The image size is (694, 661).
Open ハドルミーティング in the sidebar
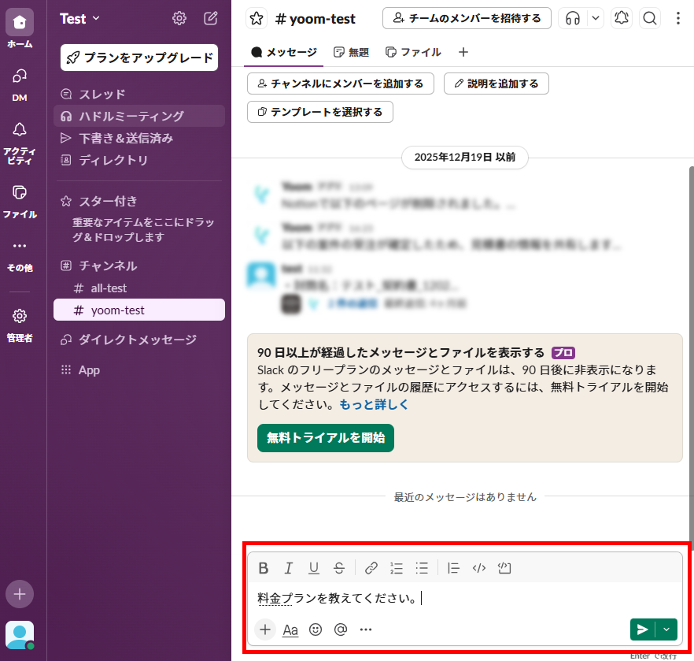point(139,116)
